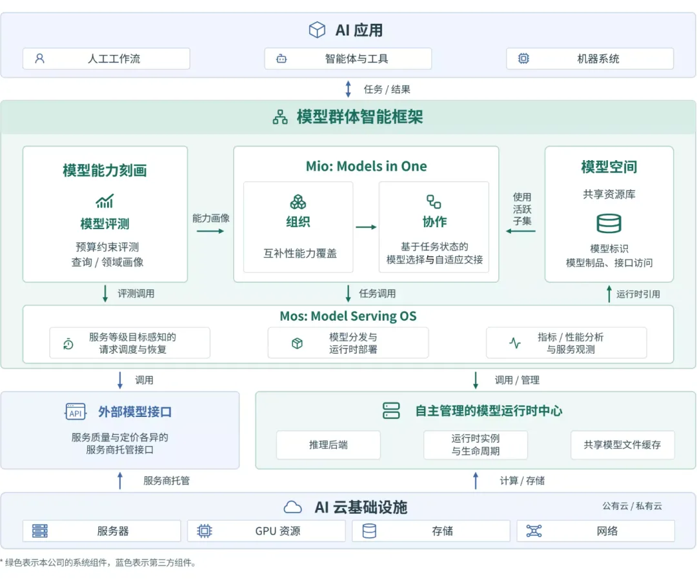Select the 存储 infrastructure box

[431, 531]
